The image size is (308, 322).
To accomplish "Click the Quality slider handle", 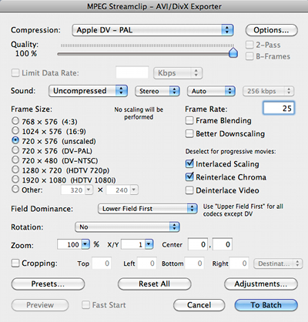I will pos(233,52).
